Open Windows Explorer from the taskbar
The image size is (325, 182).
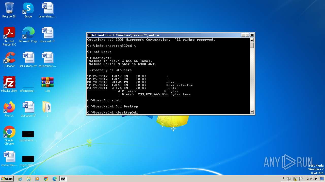(x=29, y=179)
